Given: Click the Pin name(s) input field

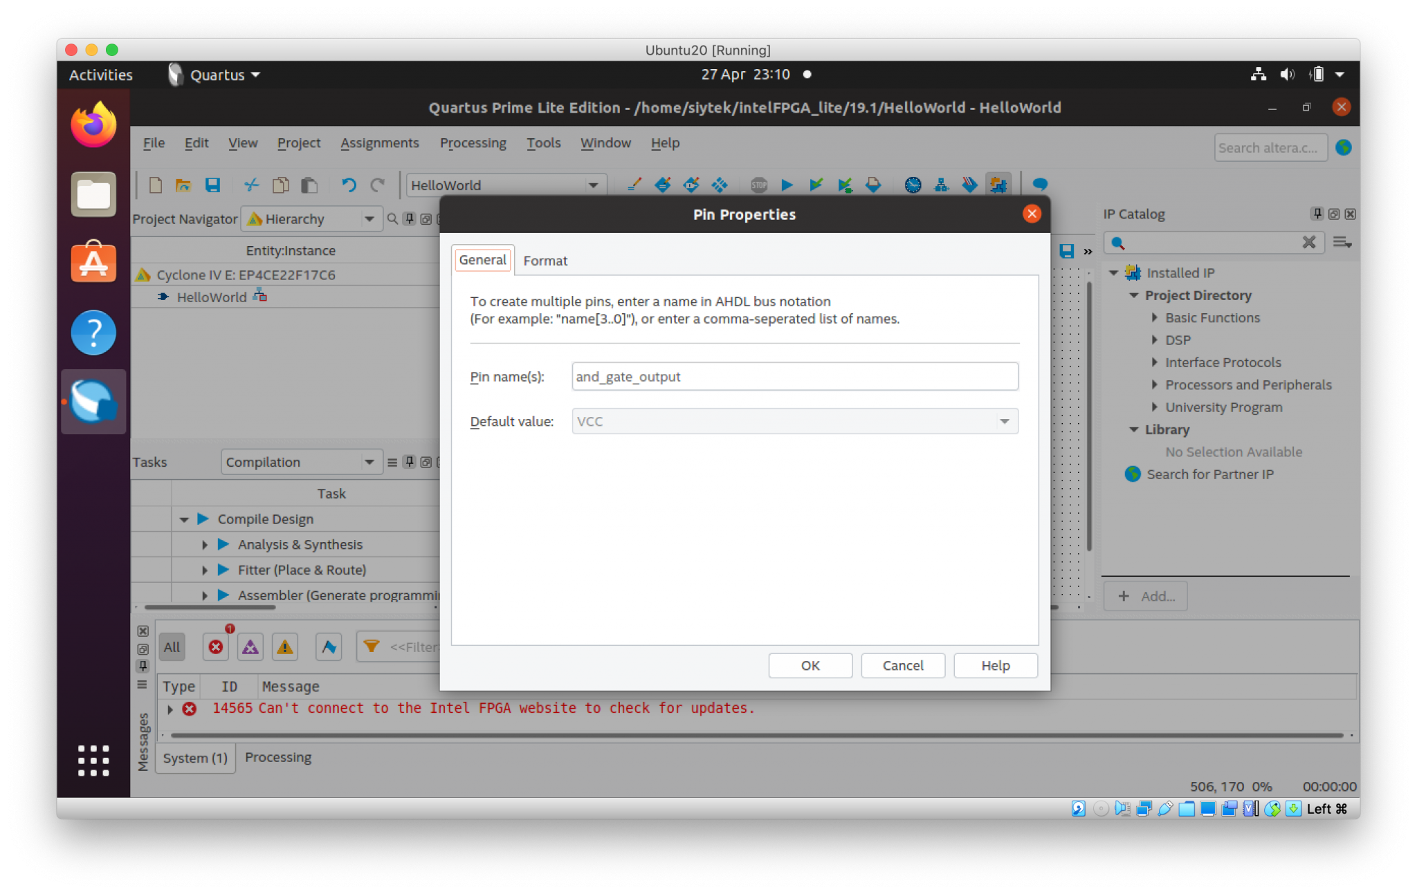Looking at the screenshot, I should pos(794,377).
